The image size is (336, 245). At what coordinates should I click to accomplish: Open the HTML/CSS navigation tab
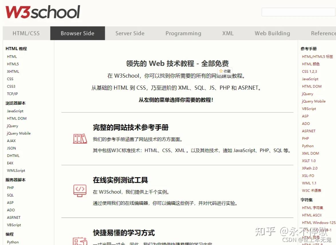(x=26, y=33)
